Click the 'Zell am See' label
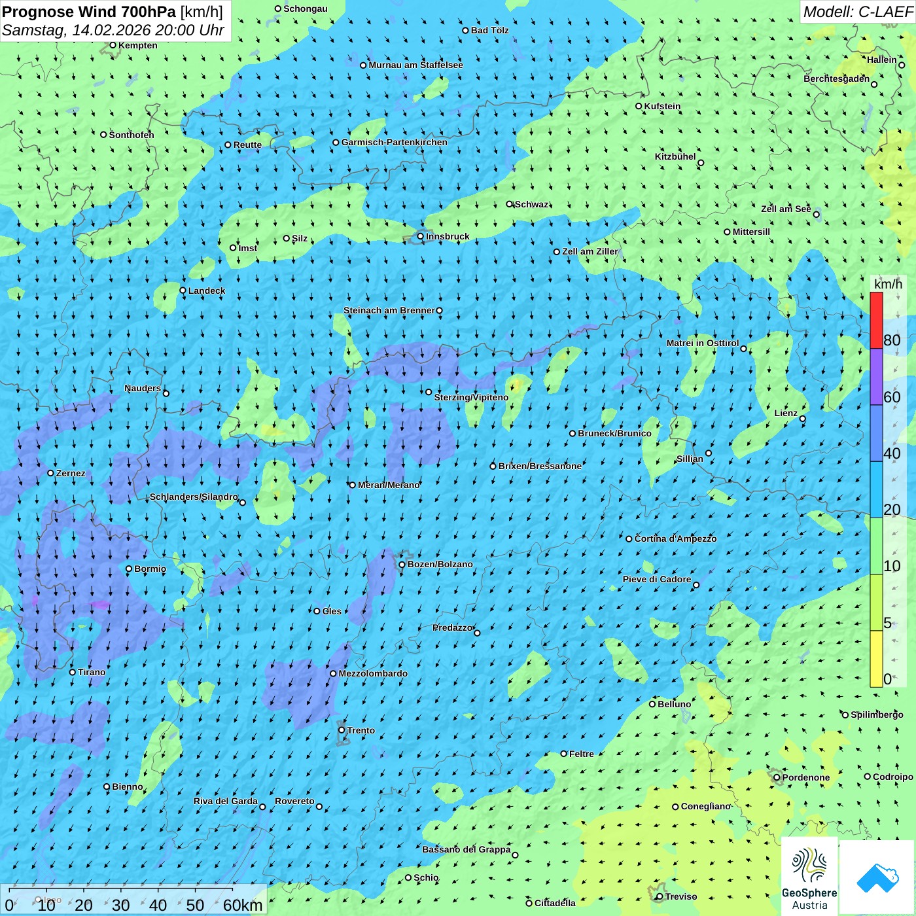 [x=786, y=209]
